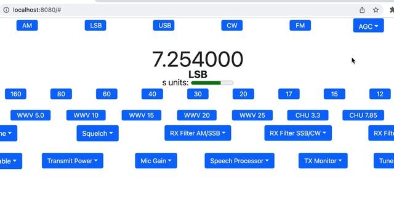Switch to CW mode
The width and height of the screenshot is (394, 221).
pos(232,25)
